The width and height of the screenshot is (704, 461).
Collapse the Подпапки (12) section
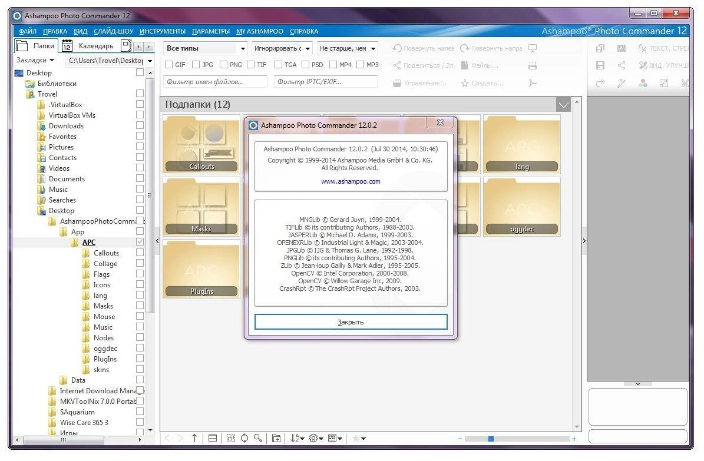[563, 105]
